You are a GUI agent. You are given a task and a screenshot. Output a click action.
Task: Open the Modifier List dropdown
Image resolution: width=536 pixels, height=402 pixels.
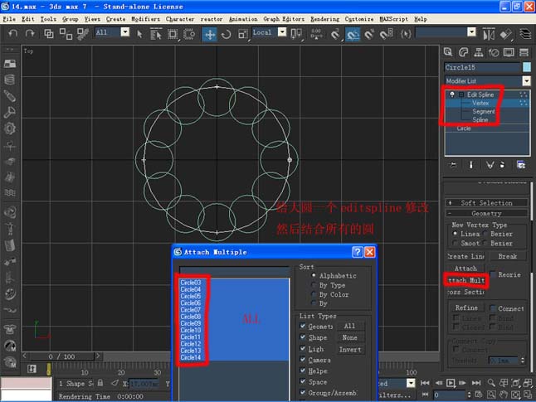(526, 81)
